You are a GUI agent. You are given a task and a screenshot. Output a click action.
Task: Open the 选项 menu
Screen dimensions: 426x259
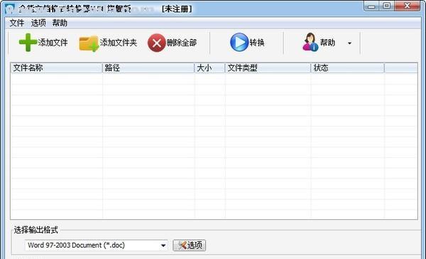(x=38, y=23)
